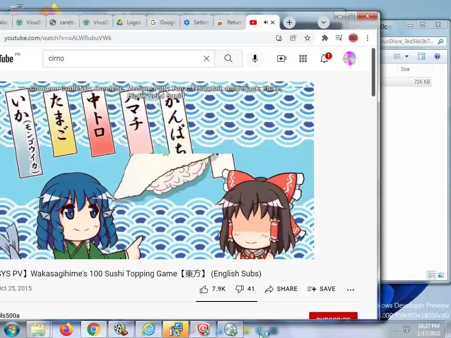Screen dimensions: 451x338
Task: Click the SHARE button under the video
Action: (x=281, y=289)
